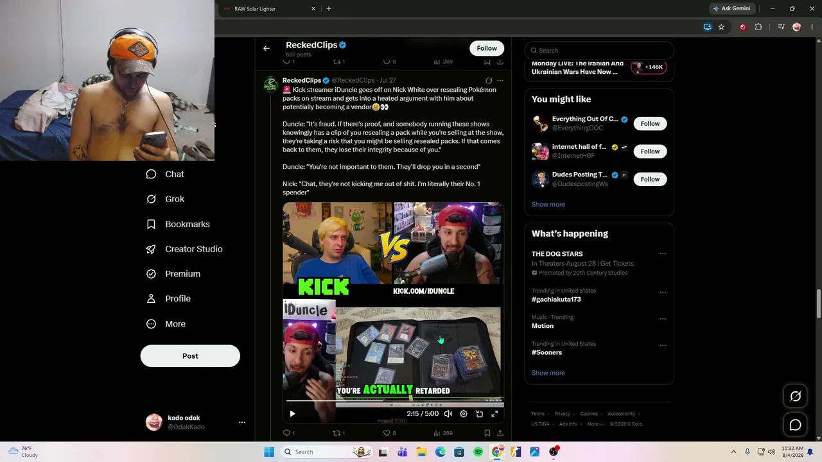The width and height of the screenshot is (822, 462).
Task: Switch to the RAW Solar Lighter tab
Action: click(269, 9)
